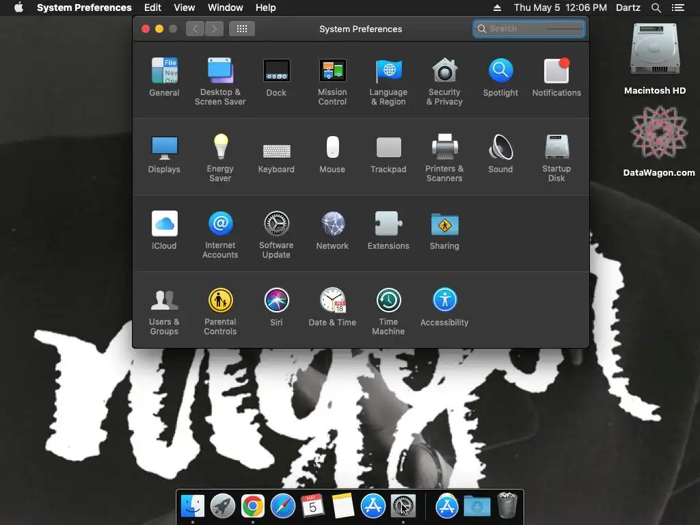Viewport: 700px width, 525px height.
Task: Select the Macintosh HD desktop icon
Action: [655, 59]
